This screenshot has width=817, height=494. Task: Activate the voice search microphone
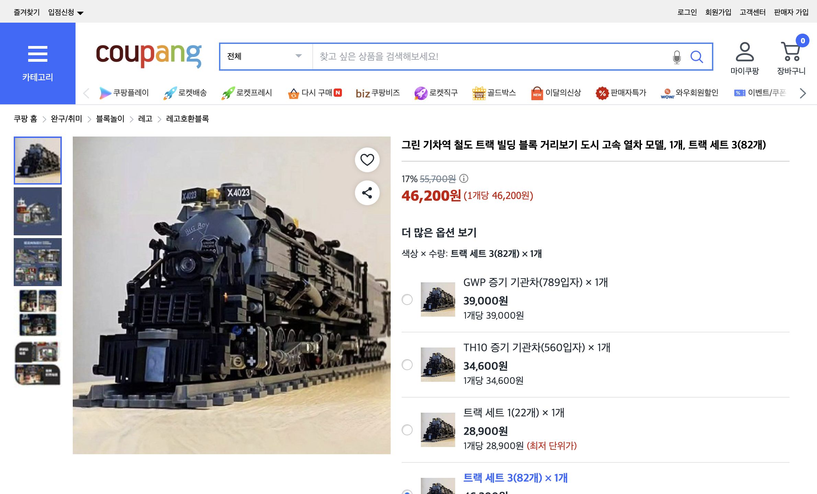677,57
